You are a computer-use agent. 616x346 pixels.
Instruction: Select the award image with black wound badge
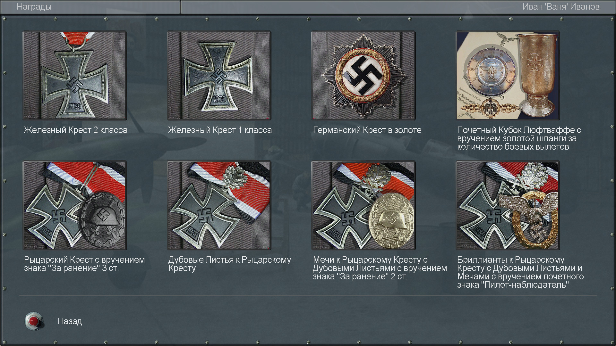pos(75,205)
